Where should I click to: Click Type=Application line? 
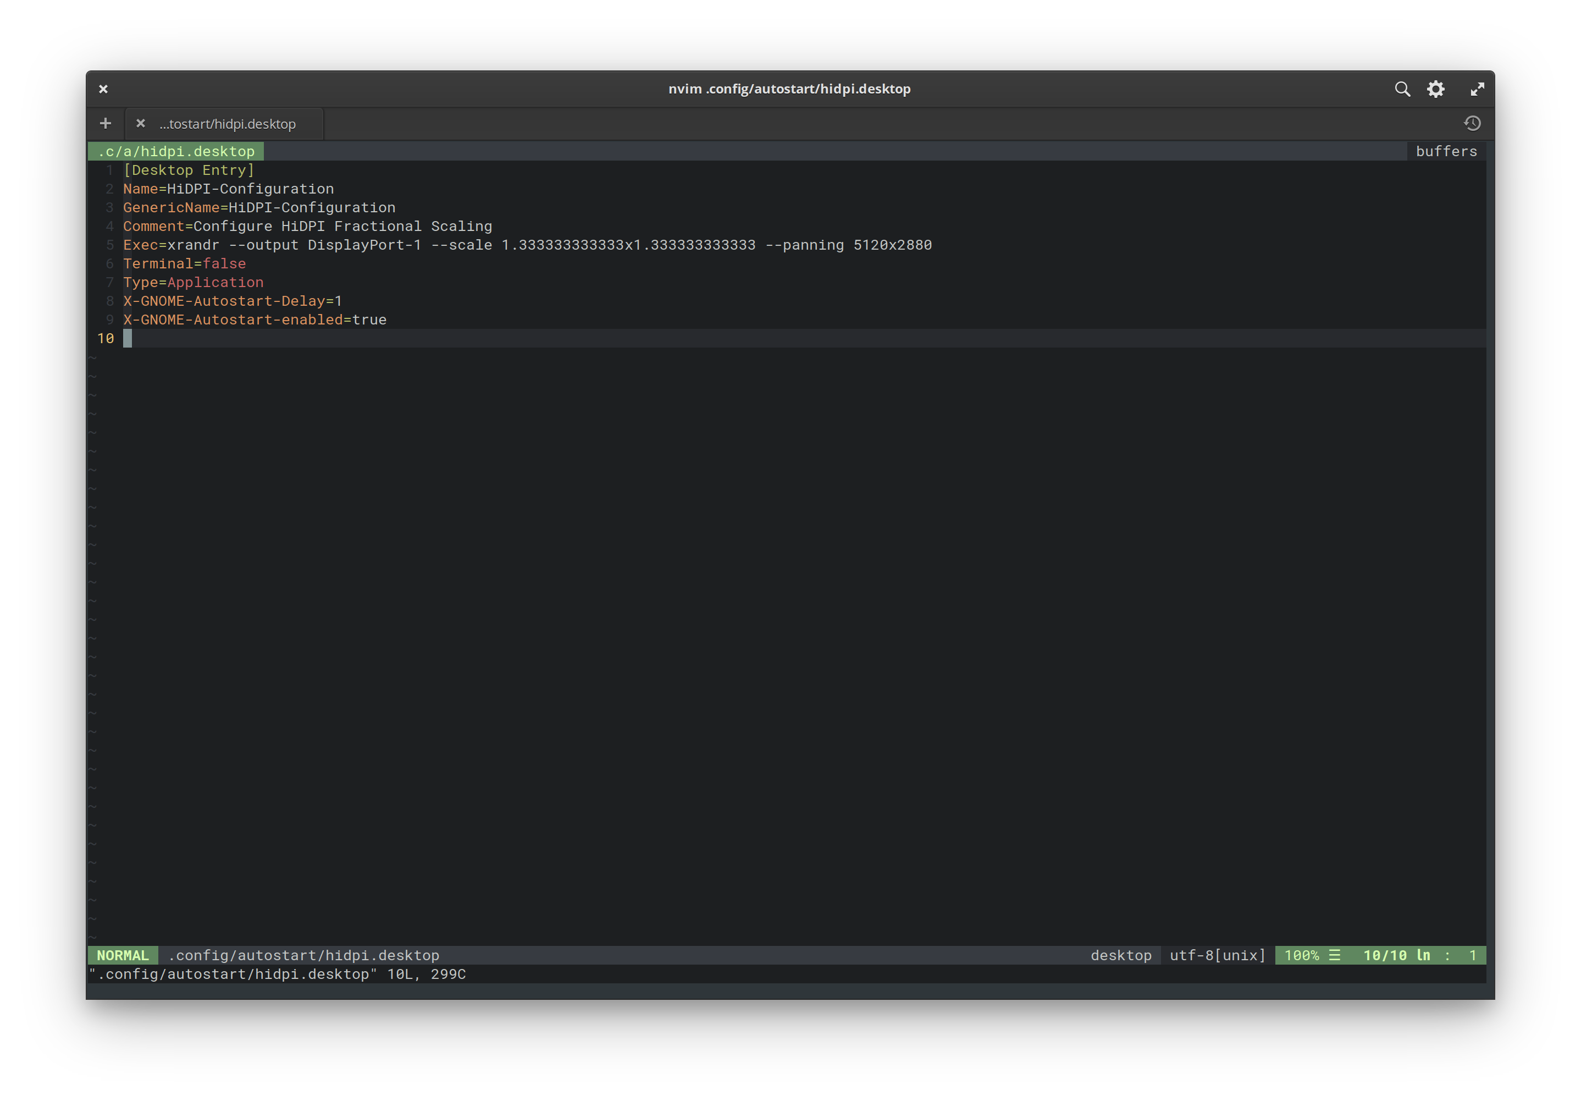pos(194,283)
